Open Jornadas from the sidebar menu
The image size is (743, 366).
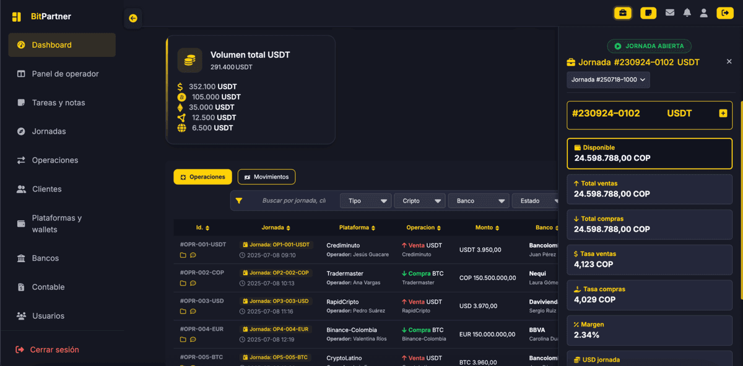pyautogui.click(x=50, y=131)
